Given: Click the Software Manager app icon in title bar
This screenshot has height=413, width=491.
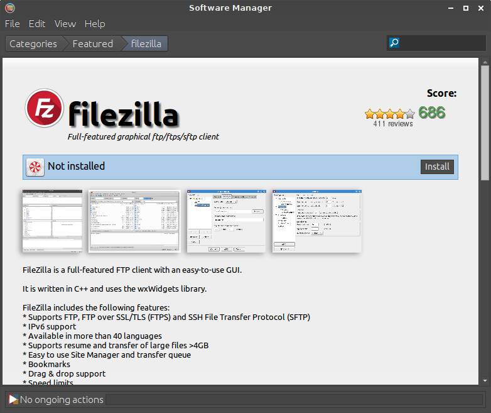Looking at the screenshot, I should (9, 8).
